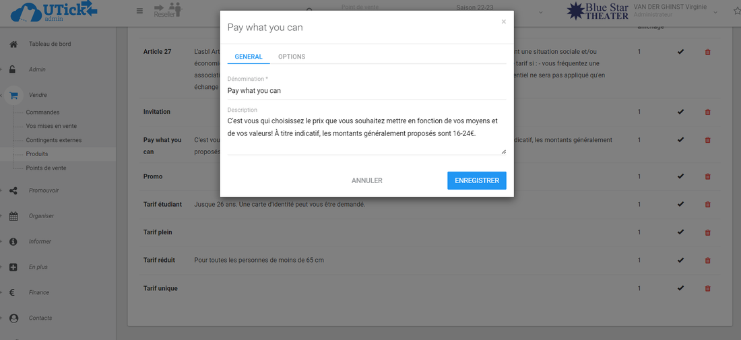741x340 pixels.
Task: Delete the Tarif unique row via trash icon
Action: [707, 289]
